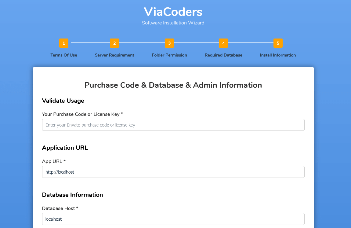This screenshot has height=228, width=351.
Task: Click the Your Purchase Code or License Key label
Action: 82,114
